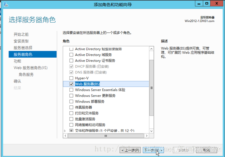This screenshot has width=225, height=157.
Task: Click scroll right arrow of roles list
Action: coord(147,136)
